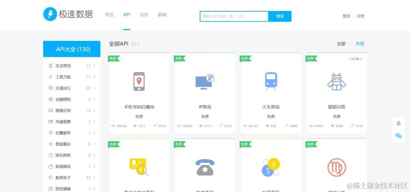The image size is (410, 192).
Task: Click the link count icon on the 智能问答 card
Action: [352, 125]
